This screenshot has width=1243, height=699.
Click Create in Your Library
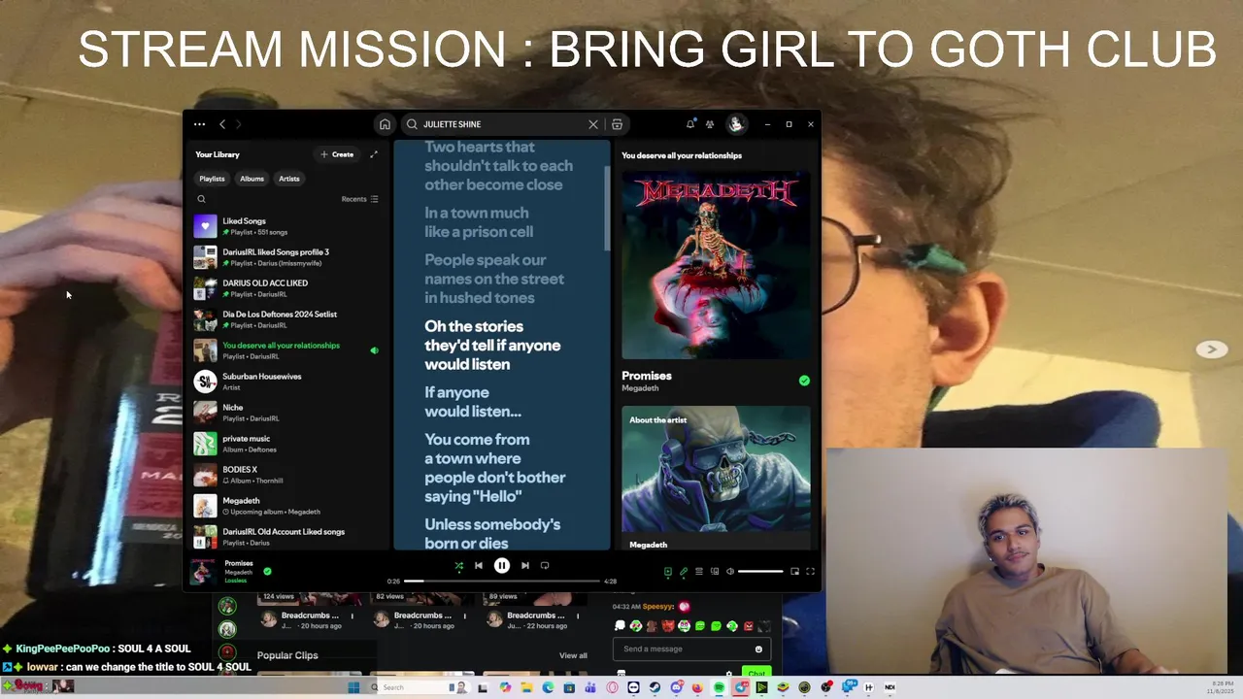(x=337, y=154)
